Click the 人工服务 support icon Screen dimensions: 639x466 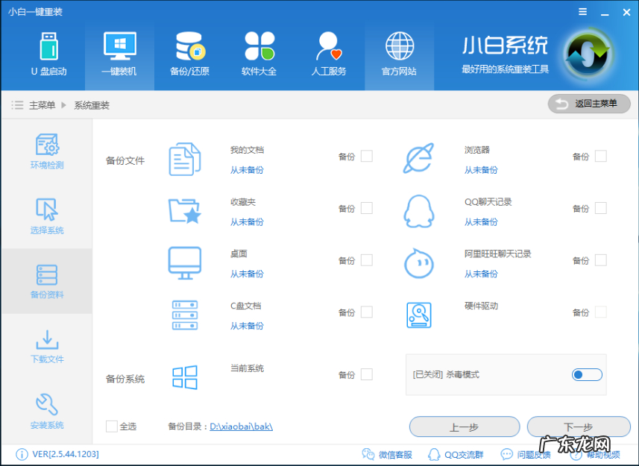tap(329, 52)
